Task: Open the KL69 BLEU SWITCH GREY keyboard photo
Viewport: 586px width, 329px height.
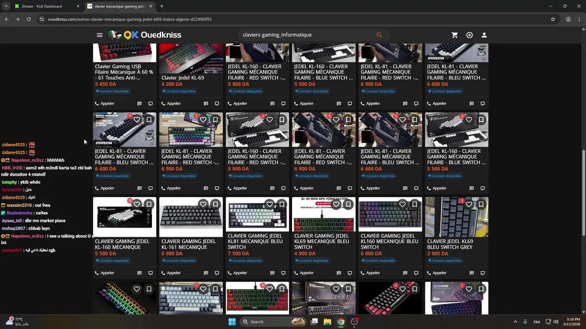Action: pyautogui.click(x=456, y=217)
